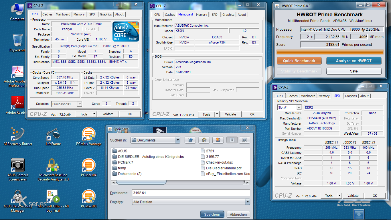Switch file chooser to list view
Screen dimensions: 391x220
[232, 140]
